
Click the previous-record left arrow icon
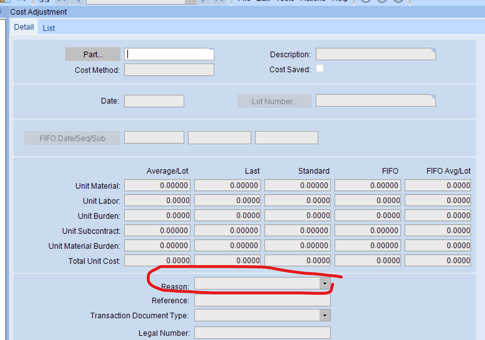point(77,2)
